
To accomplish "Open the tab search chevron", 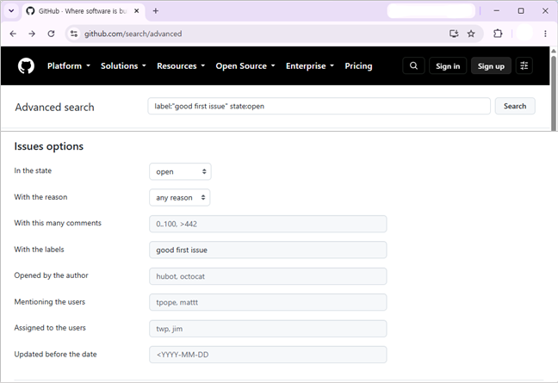I will [11, 10].
